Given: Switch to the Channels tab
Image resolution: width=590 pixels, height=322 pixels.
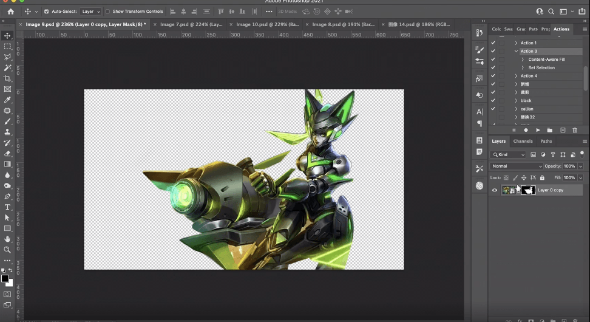Looking at the screenshot, I should [523, 141].
